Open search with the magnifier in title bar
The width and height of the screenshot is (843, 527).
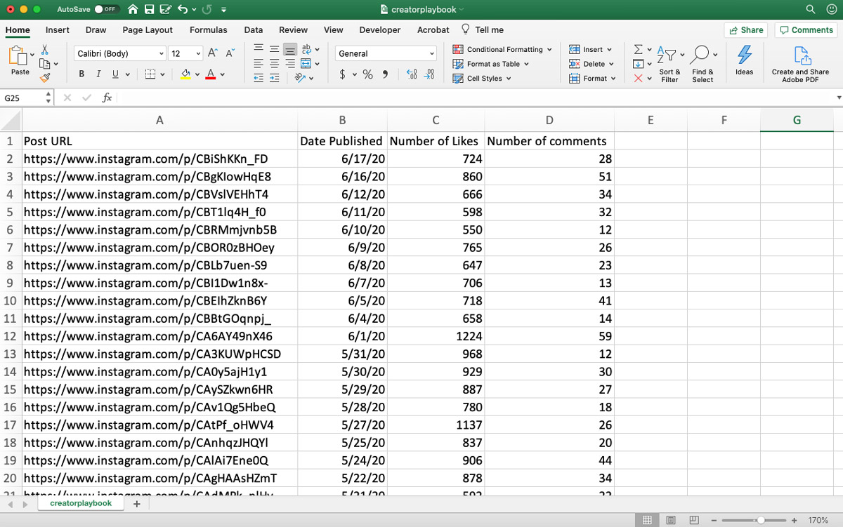tap(811, 10)
